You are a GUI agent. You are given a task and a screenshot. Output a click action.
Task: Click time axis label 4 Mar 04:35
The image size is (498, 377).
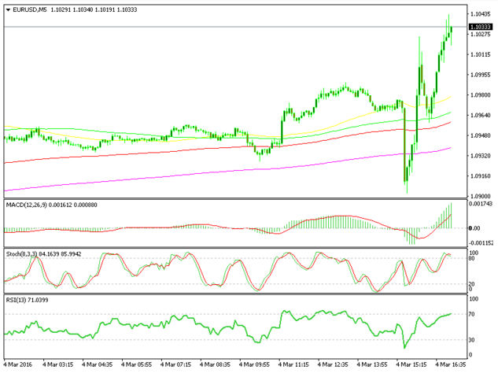[98, 364]
